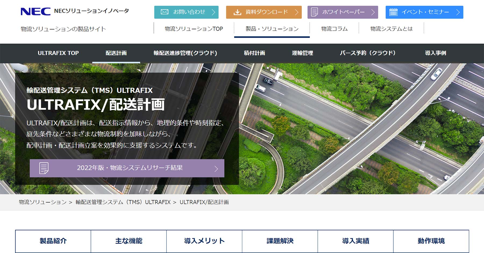The width and height of the screenshot is (484, 253).
Task: Open 2022年版・物流システムリサーチ結果
Action: click(x=127, y=168)
